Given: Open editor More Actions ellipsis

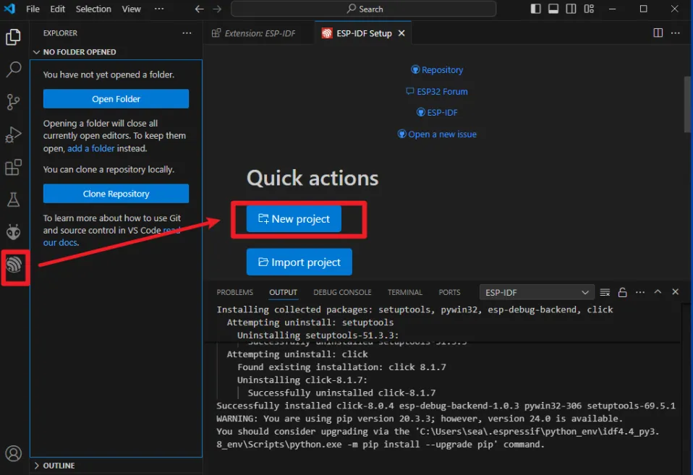Looking at the screenshot, I should point(676,33).
